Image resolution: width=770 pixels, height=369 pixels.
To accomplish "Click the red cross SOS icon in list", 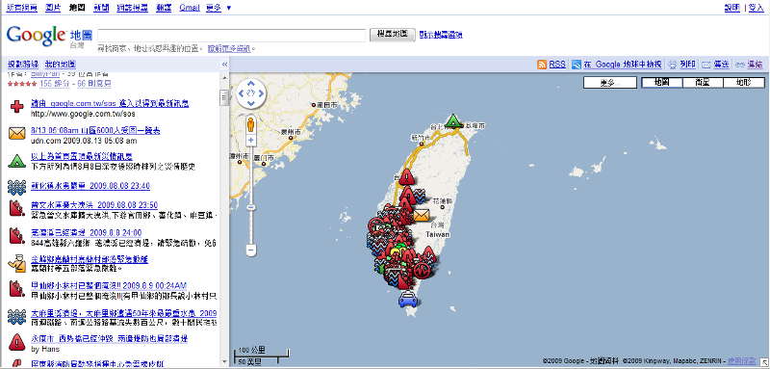I will pyautogui.click(x=17, y=106).
